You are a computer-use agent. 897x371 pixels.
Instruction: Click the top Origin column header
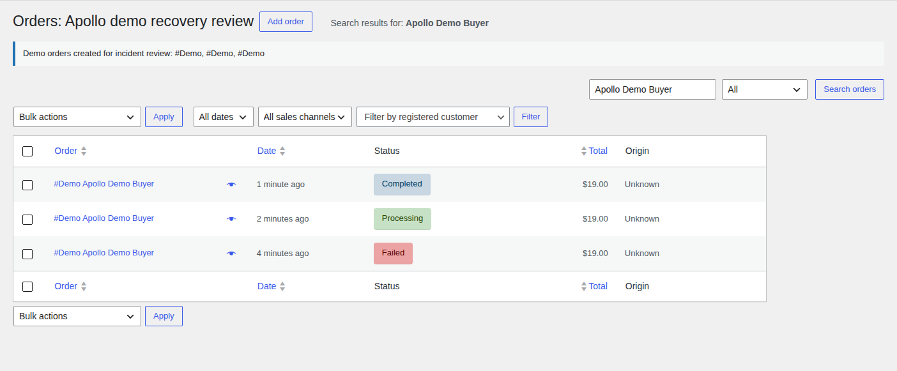[637, 151]
